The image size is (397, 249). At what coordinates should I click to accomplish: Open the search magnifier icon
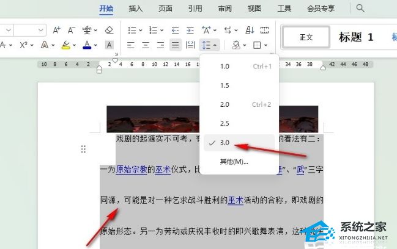coord(360,9)
